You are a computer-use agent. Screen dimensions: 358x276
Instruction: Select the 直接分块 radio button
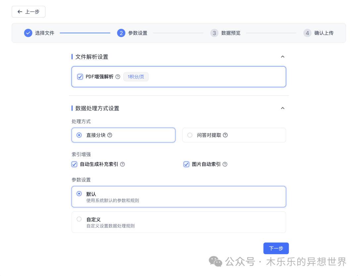pos(79,135)
